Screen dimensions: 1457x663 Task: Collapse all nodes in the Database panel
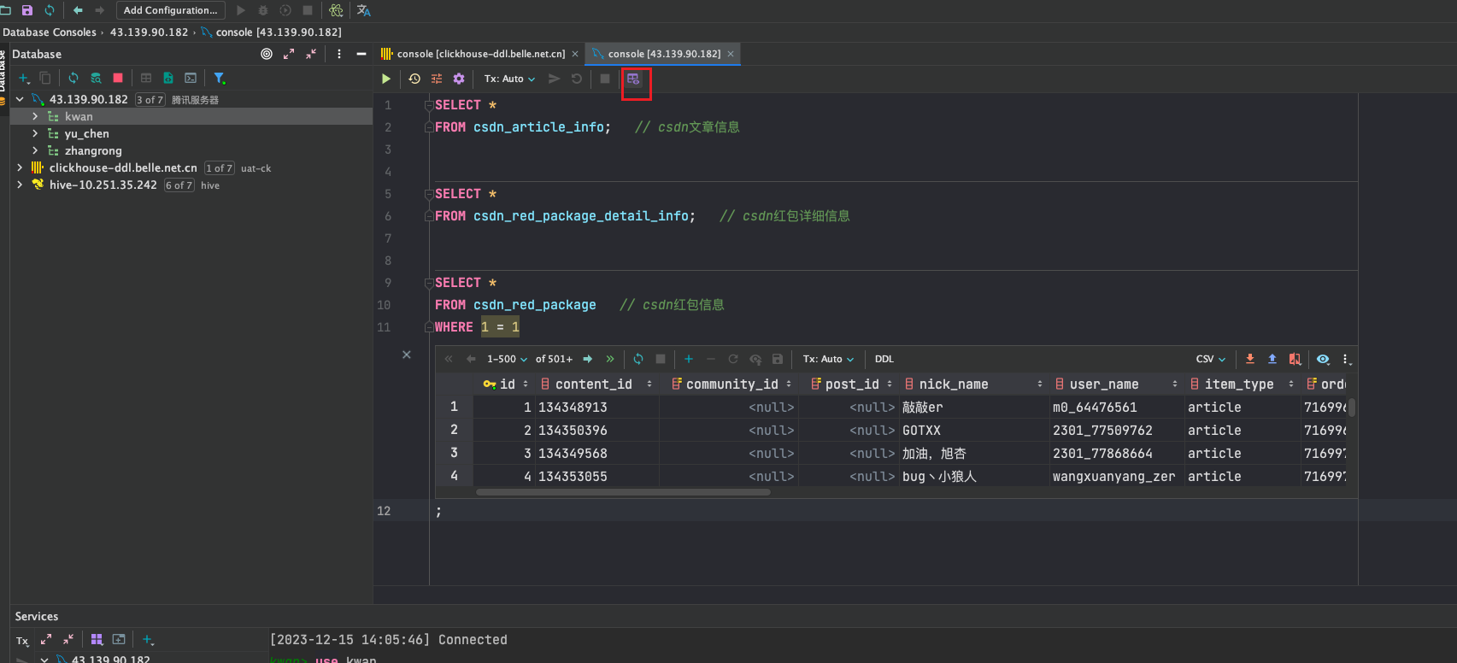(311, 54)
